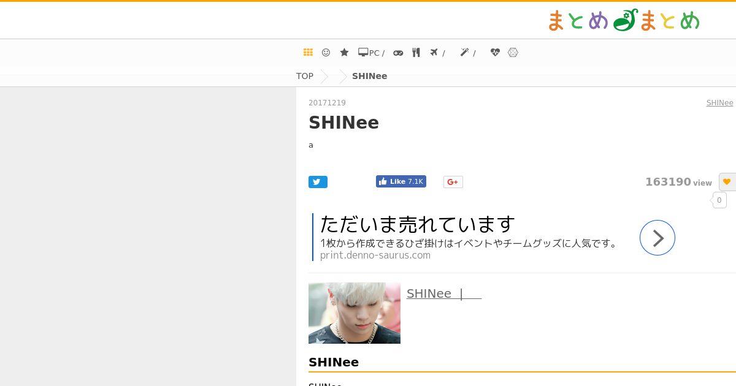Open the ad headline ただいま売れています
Image resolution: width=736 pixels, height=386 pixels.
[x=418, y=224]
